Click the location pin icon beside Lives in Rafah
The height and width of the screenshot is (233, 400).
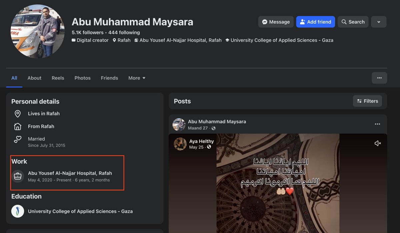click(18, 114)
